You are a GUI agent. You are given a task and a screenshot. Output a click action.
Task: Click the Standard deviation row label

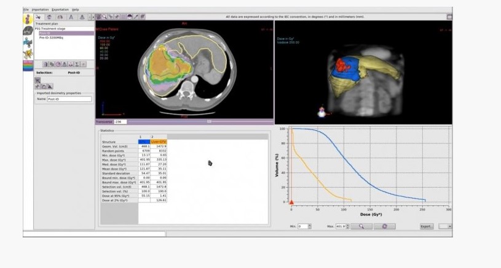(116, 174)
